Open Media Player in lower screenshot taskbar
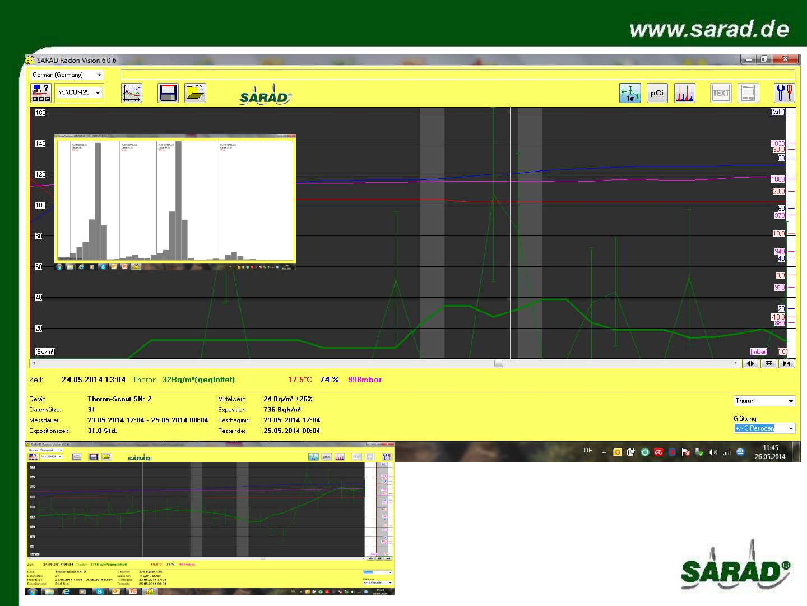The image size is (807, 606). (x=83, y=591)
